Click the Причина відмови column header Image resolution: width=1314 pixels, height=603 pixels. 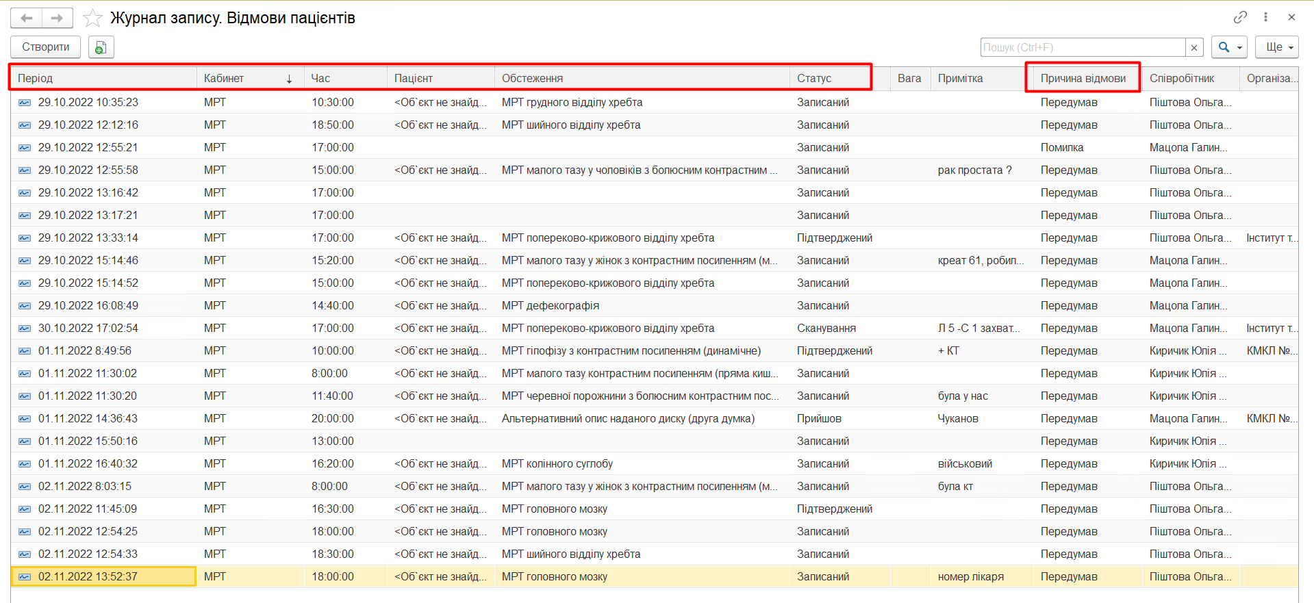[1083, 78]
